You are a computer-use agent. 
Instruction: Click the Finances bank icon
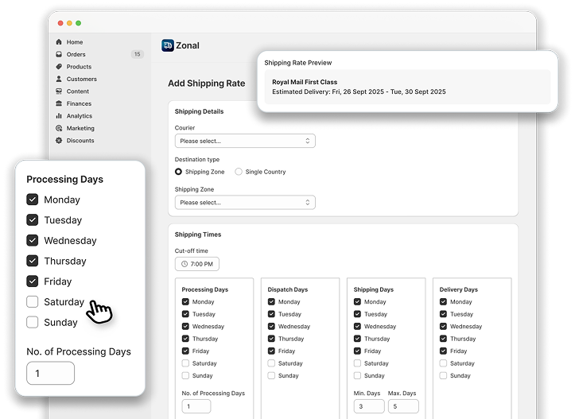pos(59,103)
